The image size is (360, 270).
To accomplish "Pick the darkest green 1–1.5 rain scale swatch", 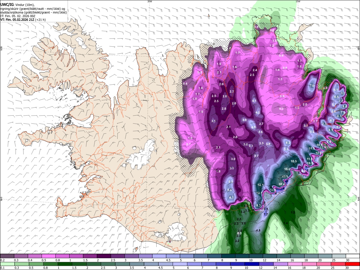I will point(65,264).
